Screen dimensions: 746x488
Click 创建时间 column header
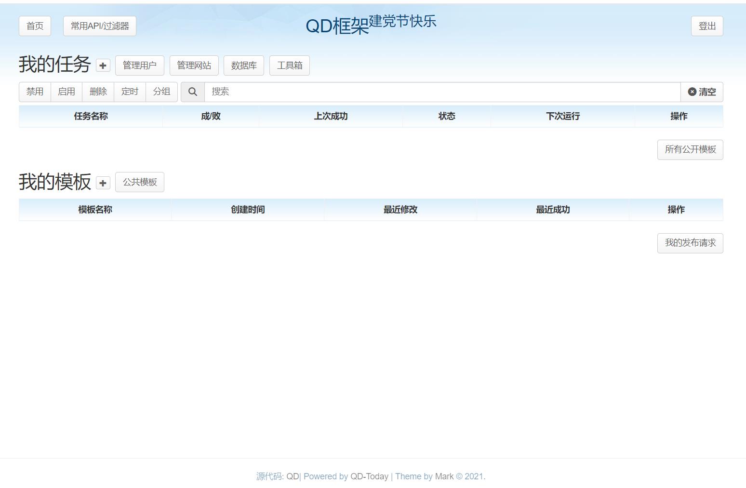248,210
